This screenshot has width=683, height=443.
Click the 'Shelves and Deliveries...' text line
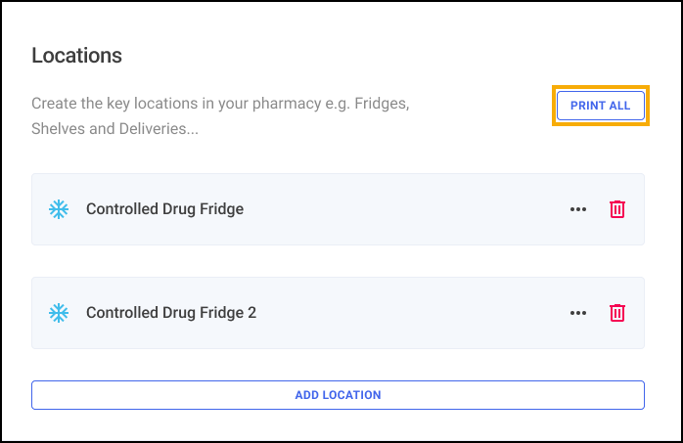pyautogui.click(x=114, y=128)
